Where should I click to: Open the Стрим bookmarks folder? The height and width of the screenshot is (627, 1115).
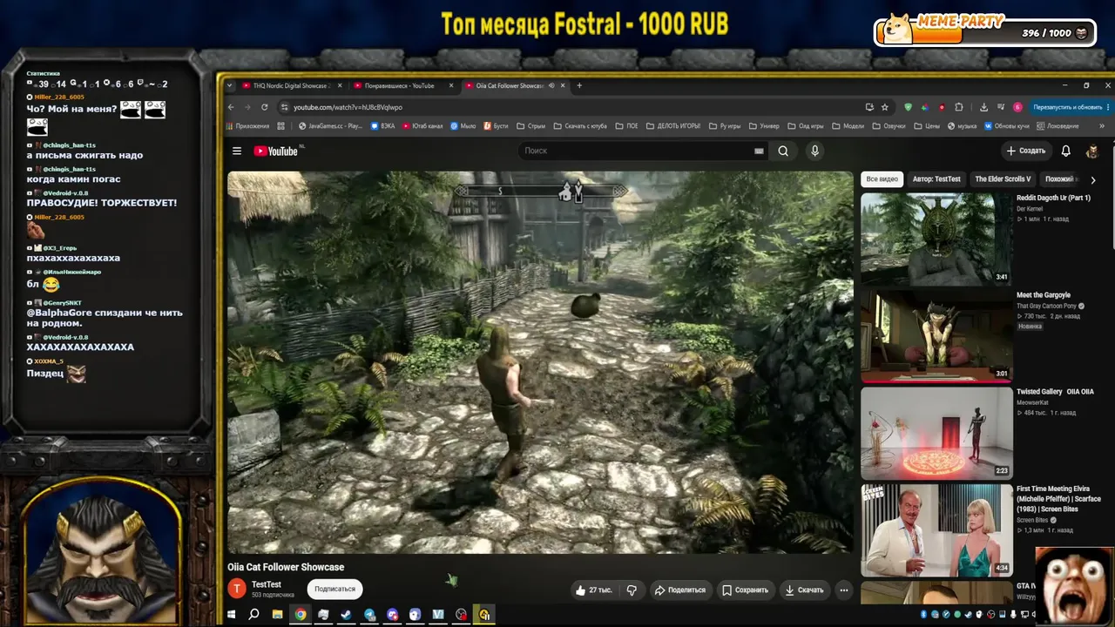[x=530, y=126]
